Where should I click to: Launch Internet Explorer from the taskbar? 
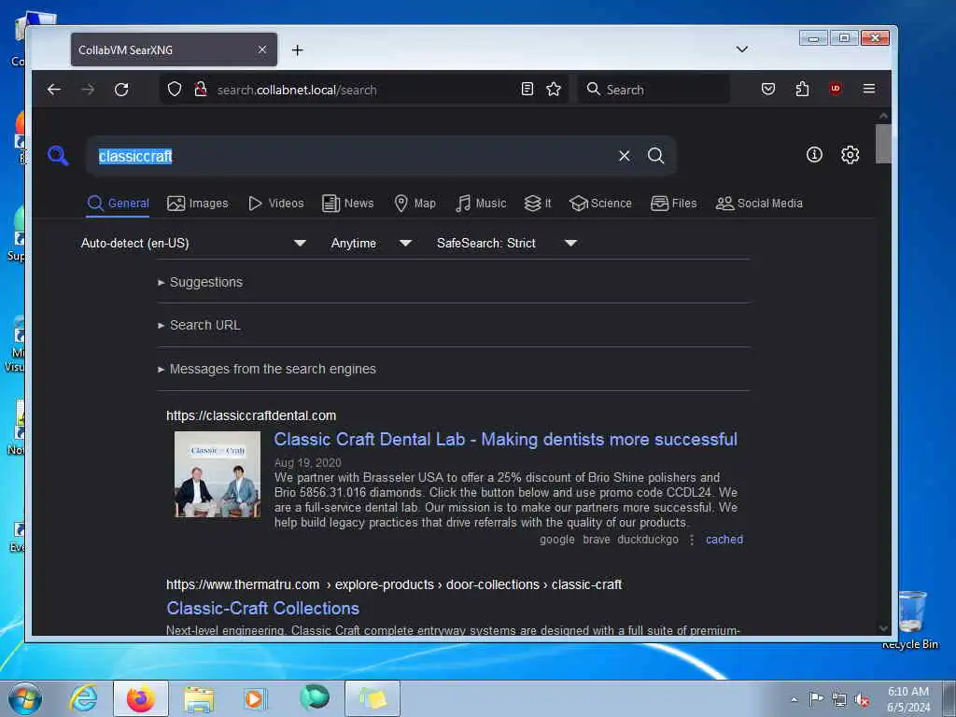83,698
